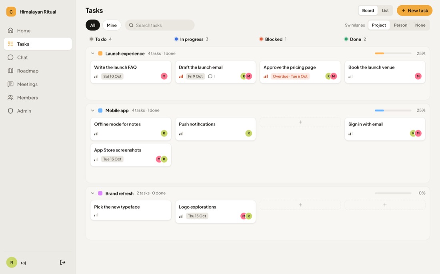
Task: Click the pink Brand refresh color swatch
Action: [x=100, y=193]
